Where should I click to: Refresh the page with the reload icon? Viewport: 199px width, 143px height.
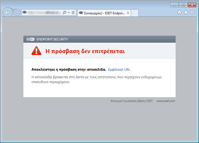(x=73, y=12)
